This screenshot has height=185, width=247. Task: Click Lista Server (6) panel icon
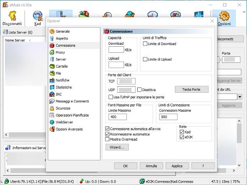click(x=6, y=32)
